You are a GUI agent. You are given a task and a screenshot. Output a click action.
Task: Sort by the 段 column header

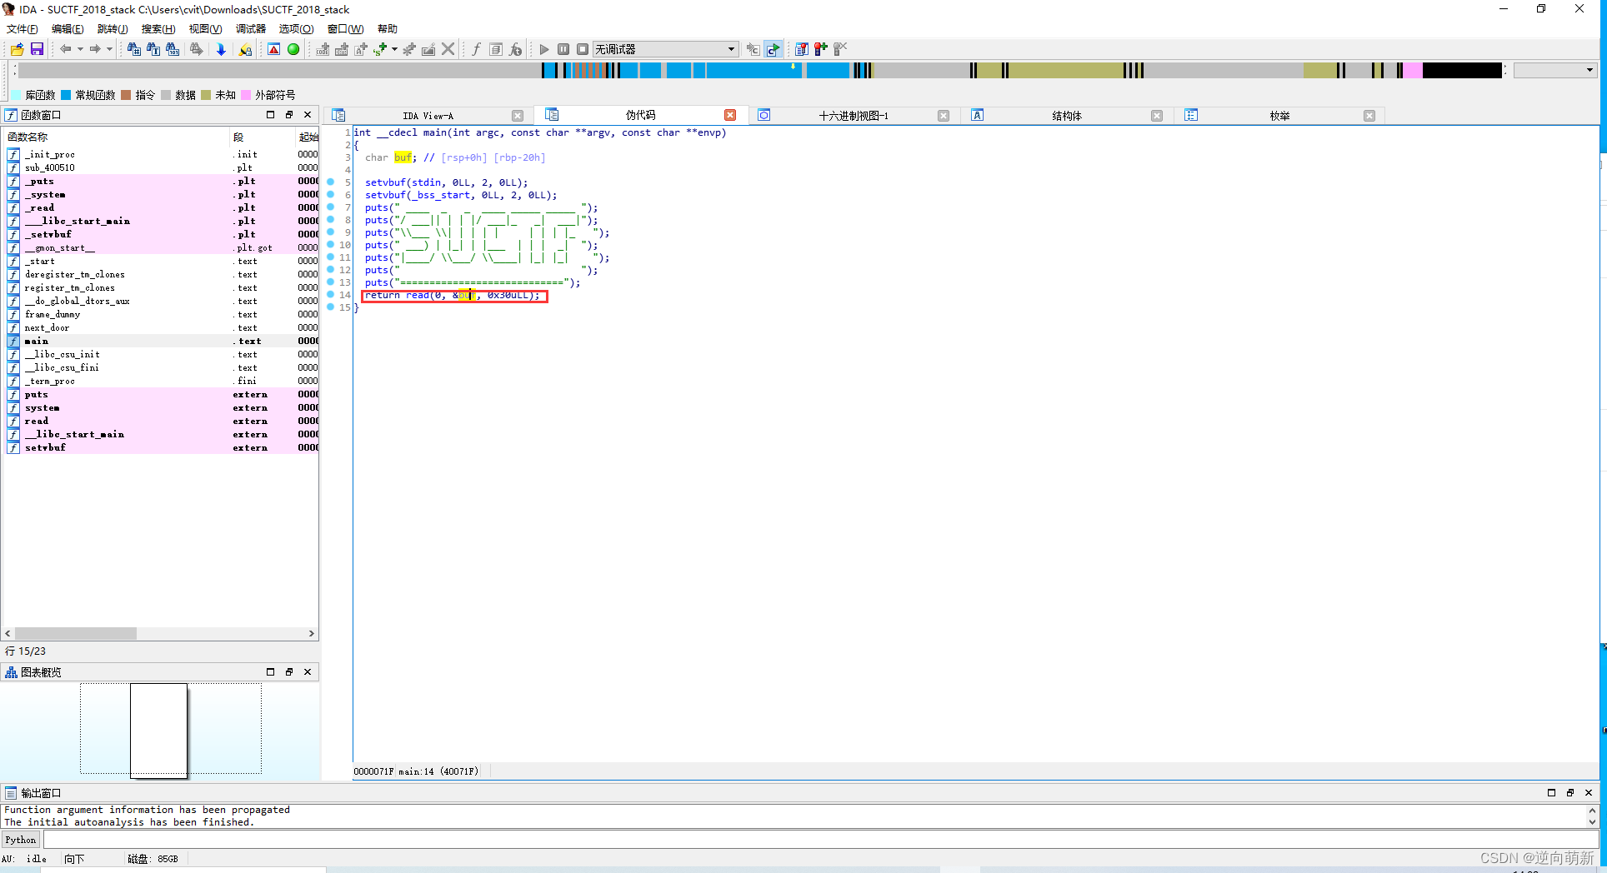coord(263,137)
